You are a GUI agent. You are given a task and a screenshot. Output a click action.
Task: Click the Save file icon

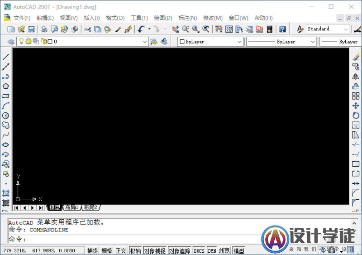point(31,29)
